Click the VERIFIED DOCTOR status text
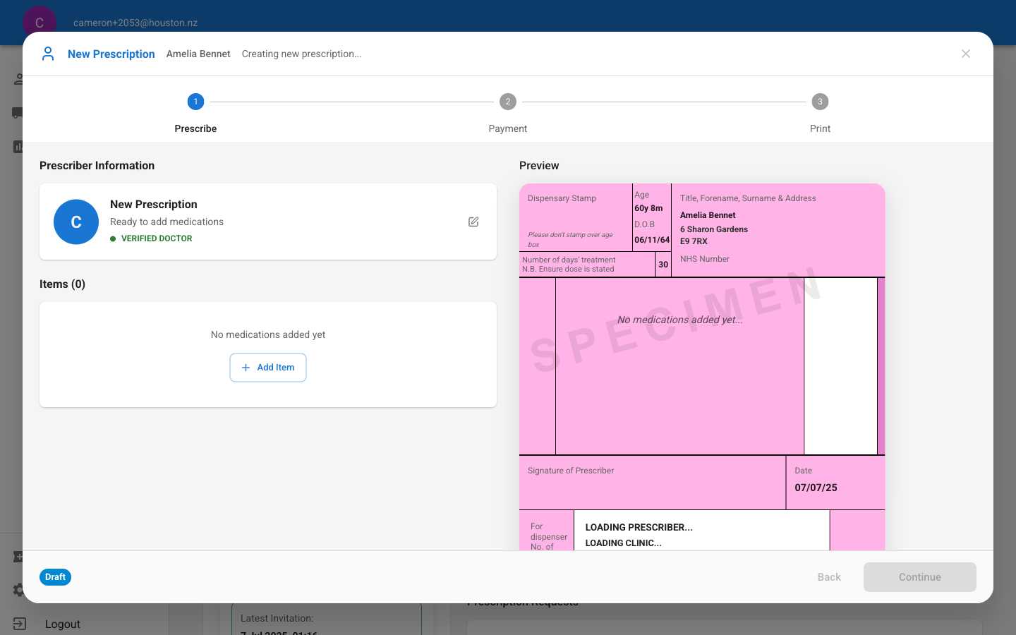This screenshot has width=1016, height=635. (157, 238)
